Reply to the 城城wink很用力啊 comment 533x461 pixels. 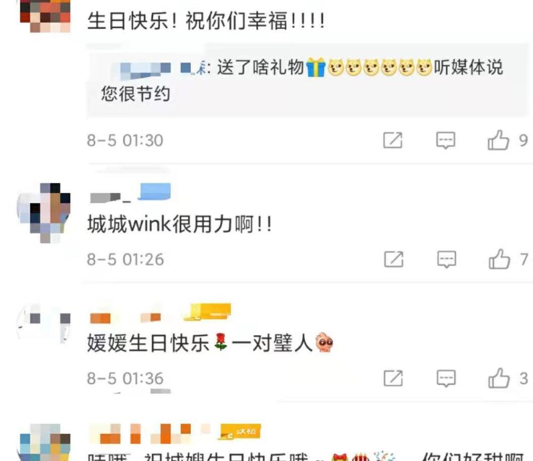[446, 259]
